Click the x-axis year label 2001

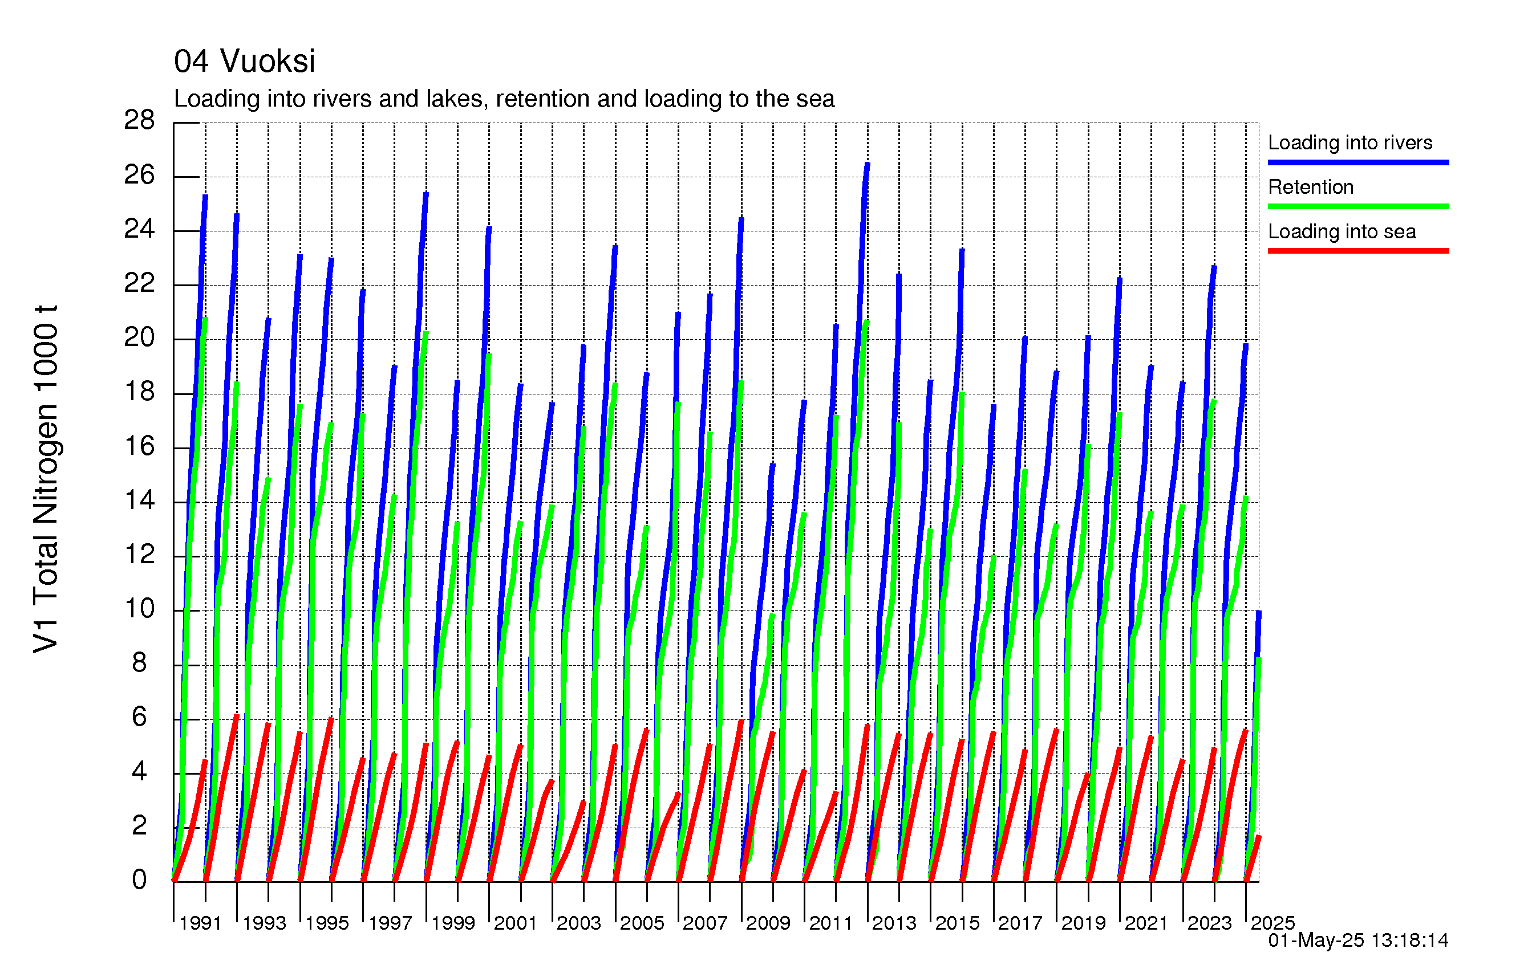(x=516, y=923)
